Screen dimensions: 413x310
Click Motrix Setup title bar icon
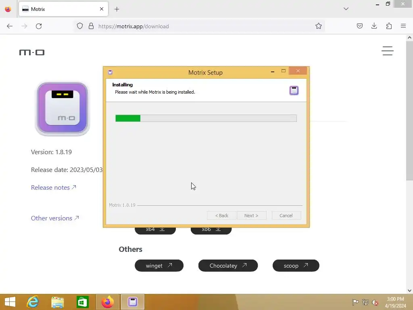click(x=110, y=72)
